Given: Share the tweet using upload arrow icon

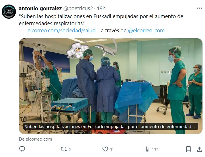Looking at the screenshot, I should (200, 149).
